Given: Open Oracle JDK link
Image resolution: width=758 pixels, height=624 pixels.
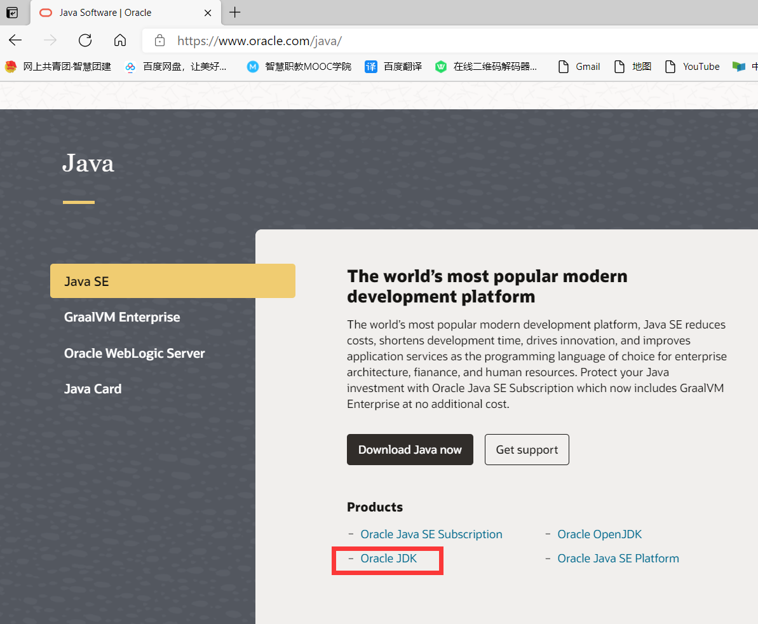Looking at the screenshot, I should (x=389, y=559).
